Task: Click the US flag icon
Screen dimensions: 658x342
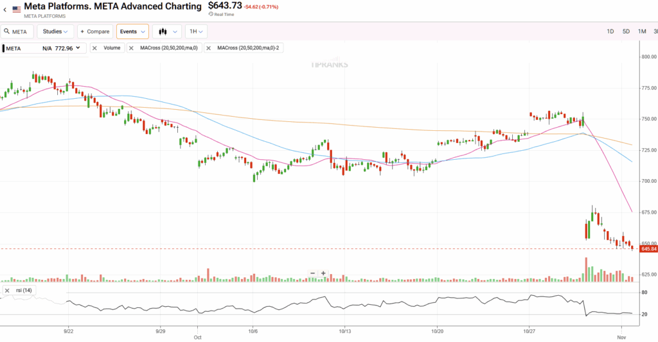Action: [x=17, y=10]
